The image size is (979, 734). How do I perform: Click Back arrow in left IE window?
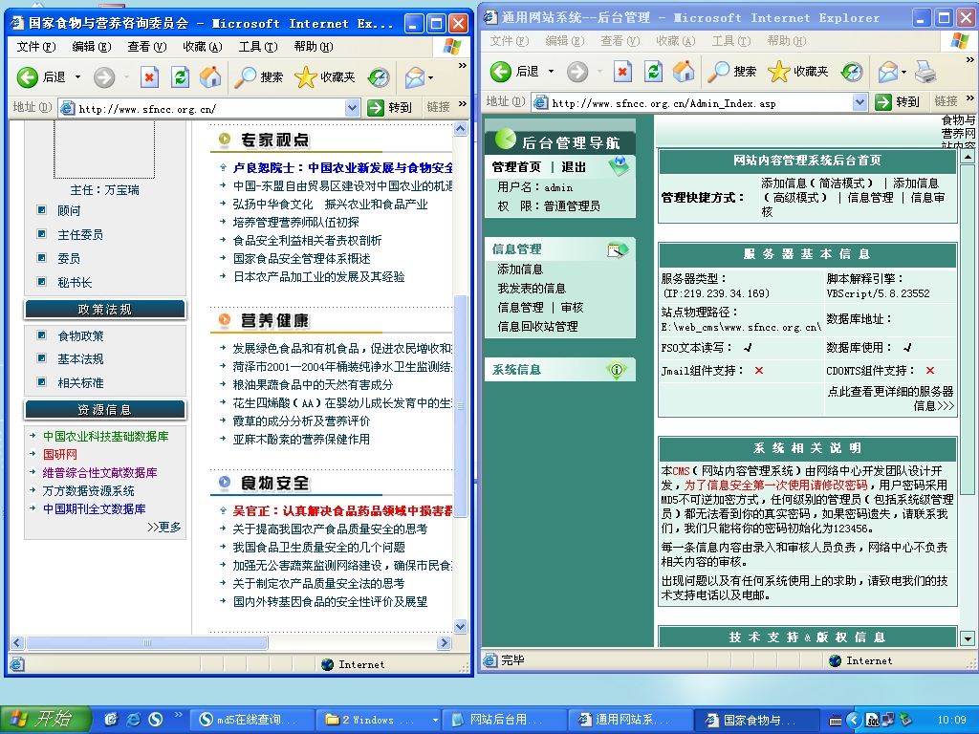(x=28, y=76)
